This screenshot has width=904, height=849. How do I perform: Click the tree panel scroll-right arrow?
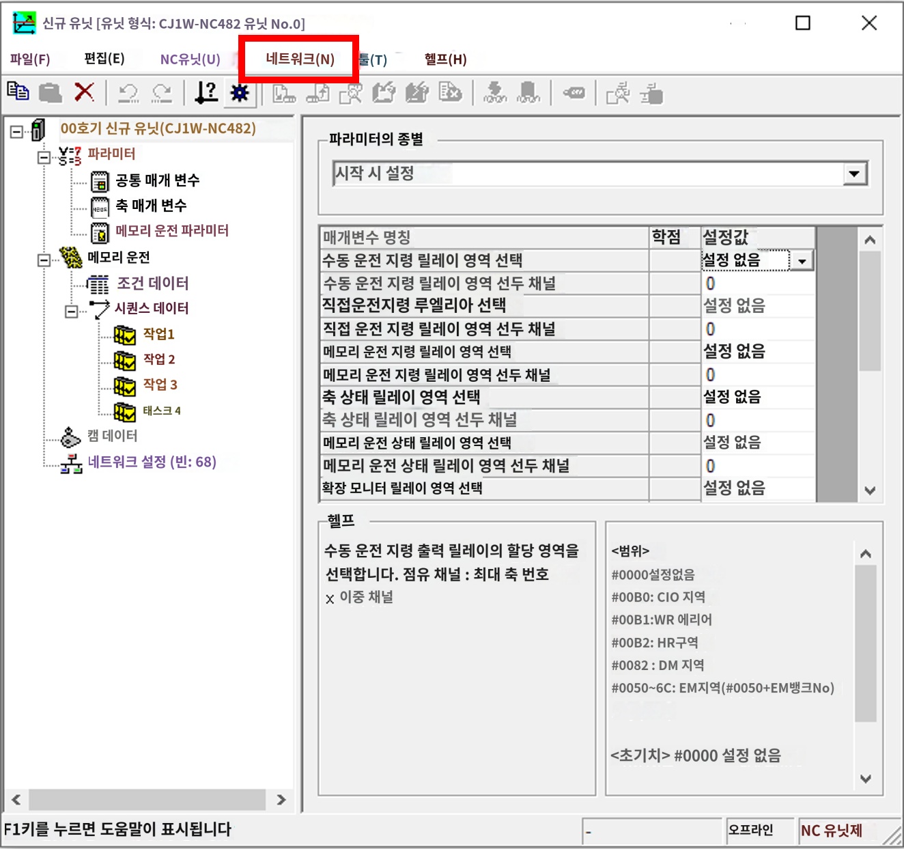pos(281,800)
